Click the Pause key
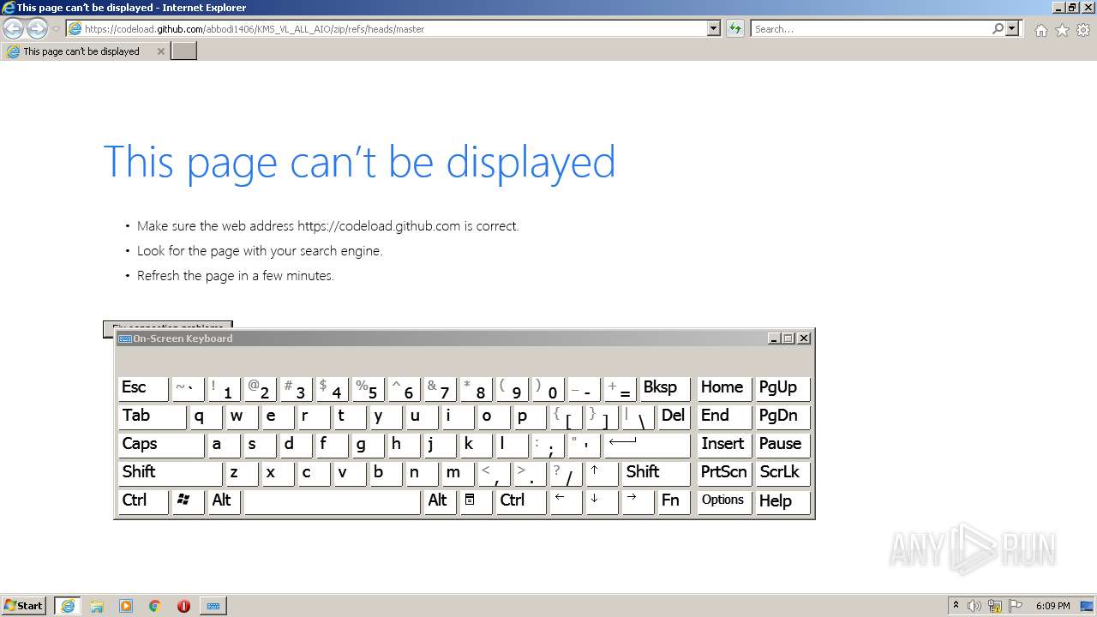1097x617 pixels. tap(782, 445)
